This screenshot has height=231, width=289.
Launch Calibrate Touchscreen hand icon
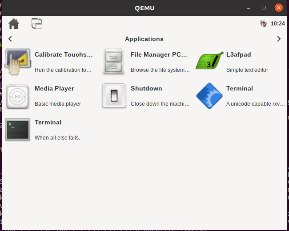[18, 62]
